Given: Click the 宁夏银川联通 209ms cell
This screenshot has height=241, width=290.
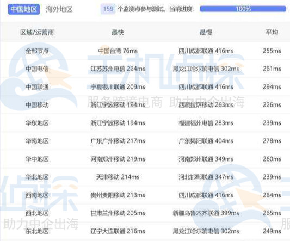Looking at the screenshot, I should tap(118, 86).
